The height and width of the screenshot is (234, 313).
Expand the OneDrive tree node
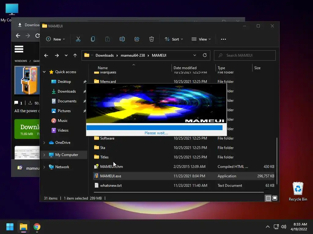44,143
